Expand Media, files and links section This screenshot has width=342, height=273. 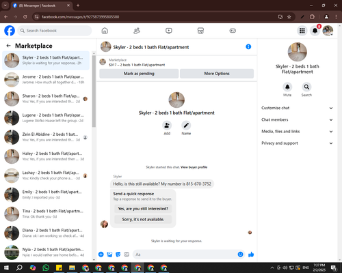pos(297,131)
